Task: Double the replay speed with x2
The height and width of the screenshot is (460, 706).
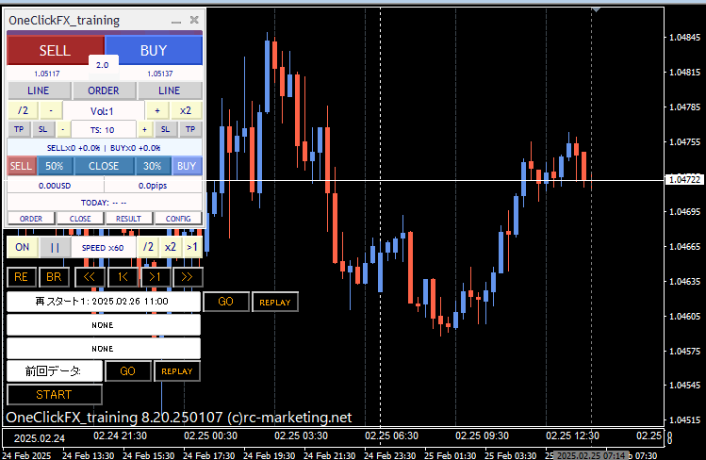Action: click(170, 247)
